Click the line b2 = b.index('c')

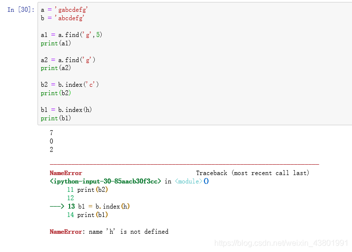70,85
